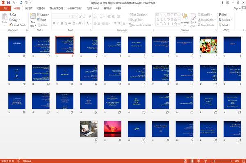Switch to Normal view in status bar
Screen dimensions: 246x163
point(185,161)
